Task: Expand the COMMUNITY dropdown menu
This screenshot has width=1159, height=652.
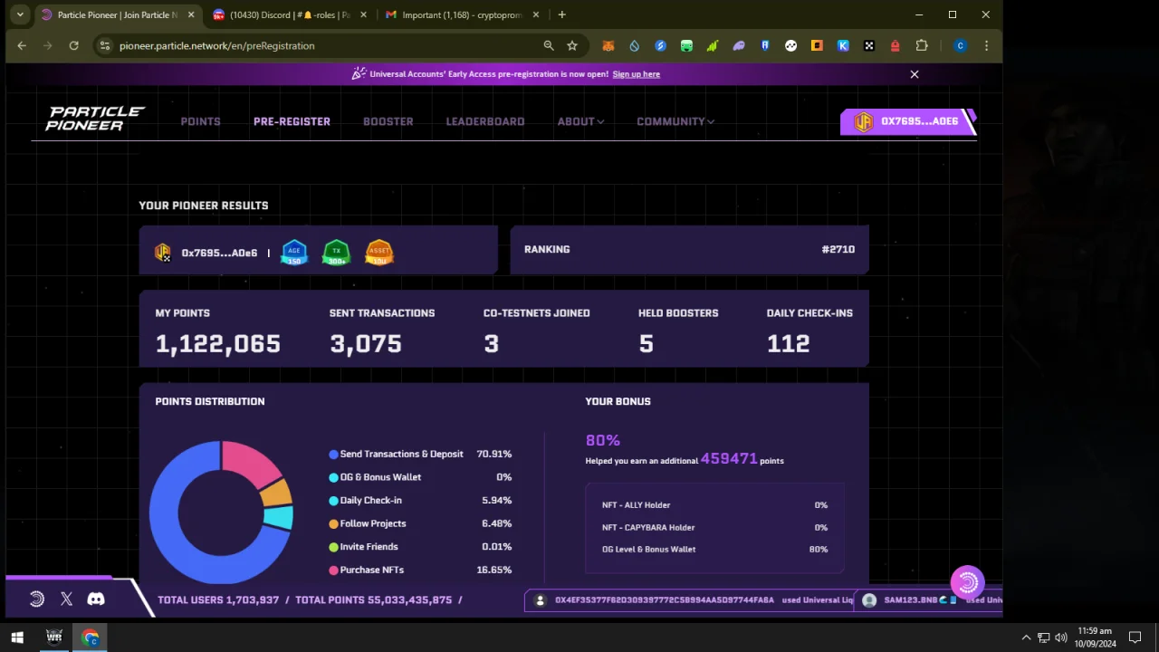Action: (x=675, y=121)
